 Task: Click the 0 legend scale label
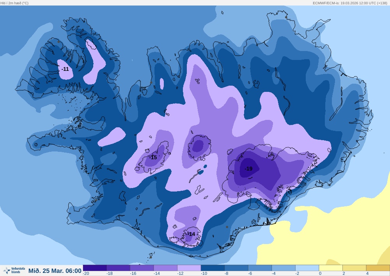pyautogui.click(x=320, y=274)
